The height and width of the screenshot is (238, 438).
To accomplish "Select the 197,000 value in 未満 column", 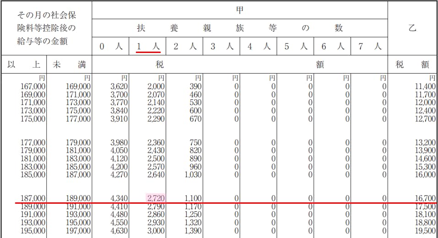I will [78, 231].
